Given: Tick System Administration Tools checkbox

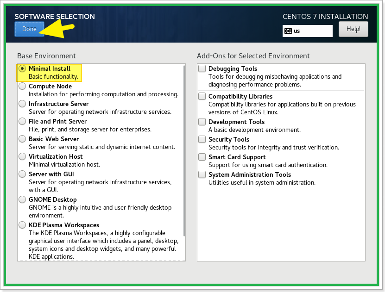Looking at the screenshot, I should point(202,174).
